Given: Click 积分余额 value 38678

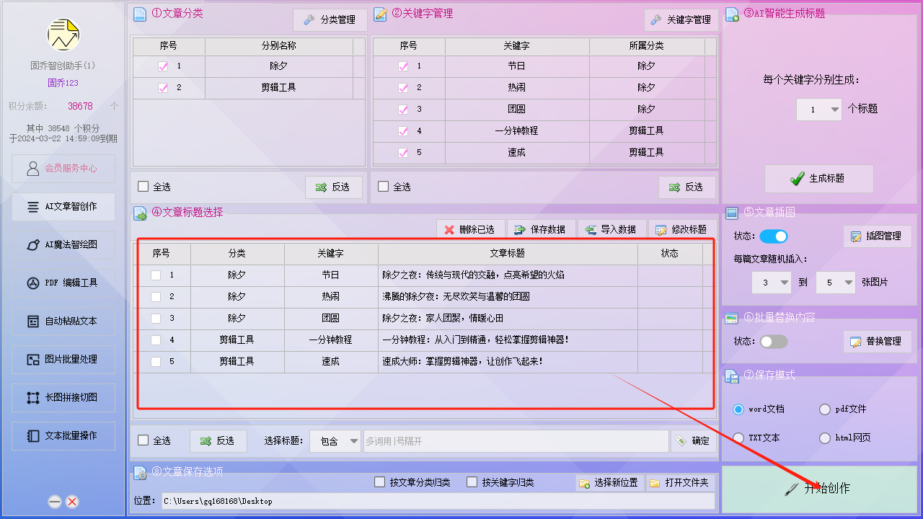Looking at the screenshot, I should click(80, 106).
